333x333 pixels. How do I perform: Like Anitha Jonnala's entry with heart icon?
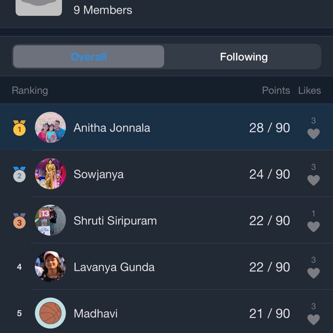313,134
